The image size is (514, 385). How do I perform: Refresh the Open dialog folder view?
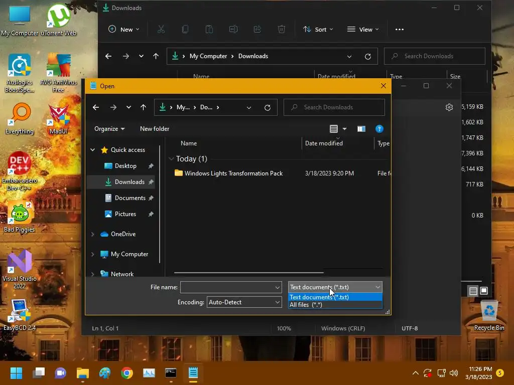pos(268,107)
